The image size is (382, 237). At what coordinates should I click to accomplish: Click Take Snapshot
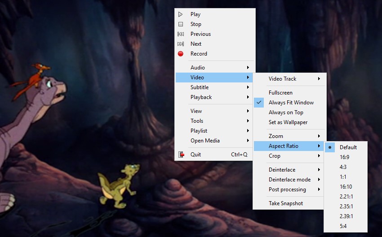[286, 203]
